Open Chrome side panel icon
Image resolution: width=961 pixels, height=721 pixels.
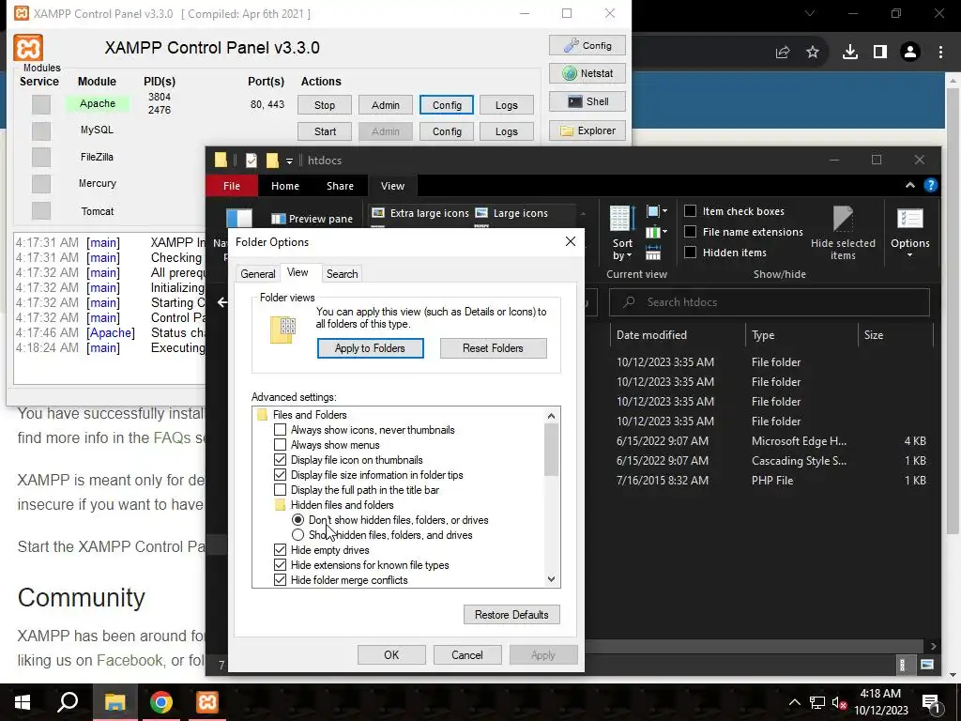[880, 53]
